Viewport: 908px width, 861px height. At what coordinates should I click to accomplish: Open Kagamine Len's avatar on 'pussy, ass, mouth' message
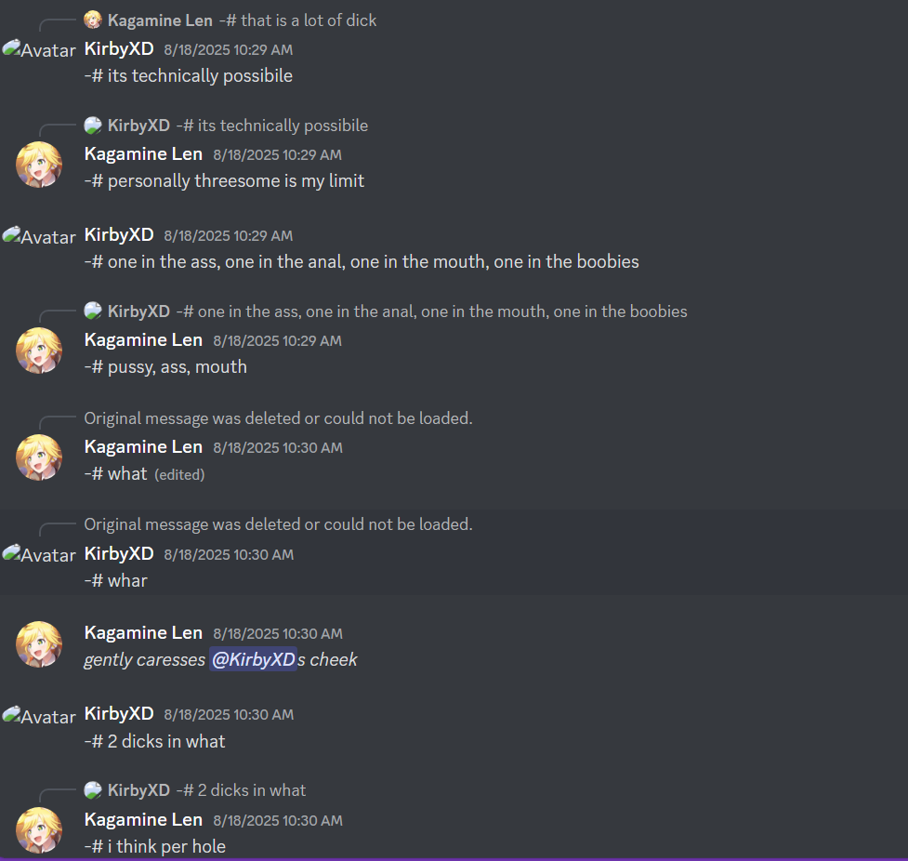click(x=39, y=351)
